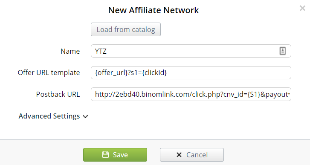Click Load from catalog button

click(126, 29)
